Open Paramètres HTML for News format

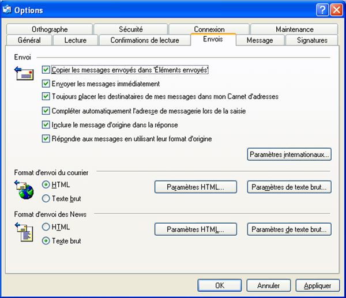[x=195, y=229]
